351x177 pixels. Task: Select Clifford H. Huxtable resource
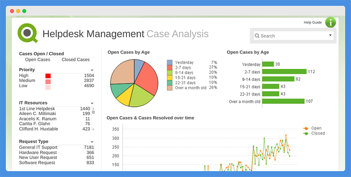pyautogui.click(x=54, y=129)
